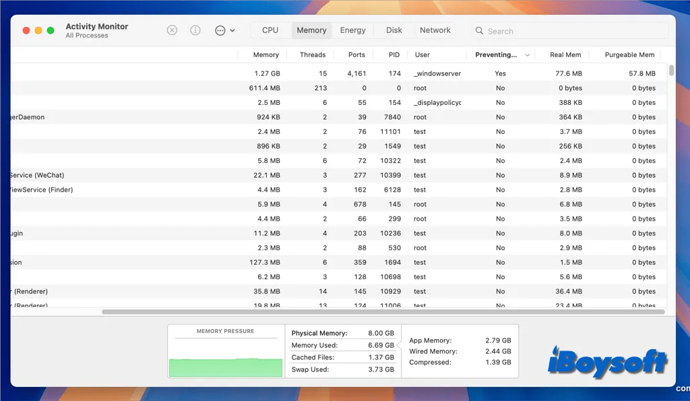The width and height of the screenshot is (690, 401).
Task: Open the More Options ellipsis icon
Action: pyautogui.click(x=219, y=30)
